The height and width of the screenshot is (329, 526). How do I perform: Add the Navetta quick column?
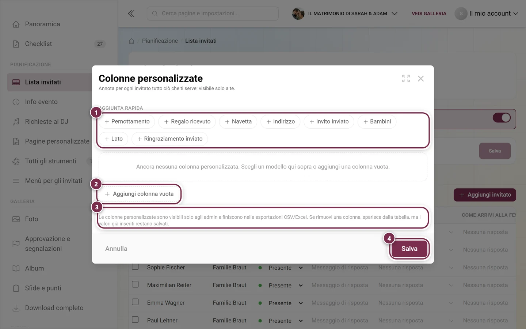point(238,122)
